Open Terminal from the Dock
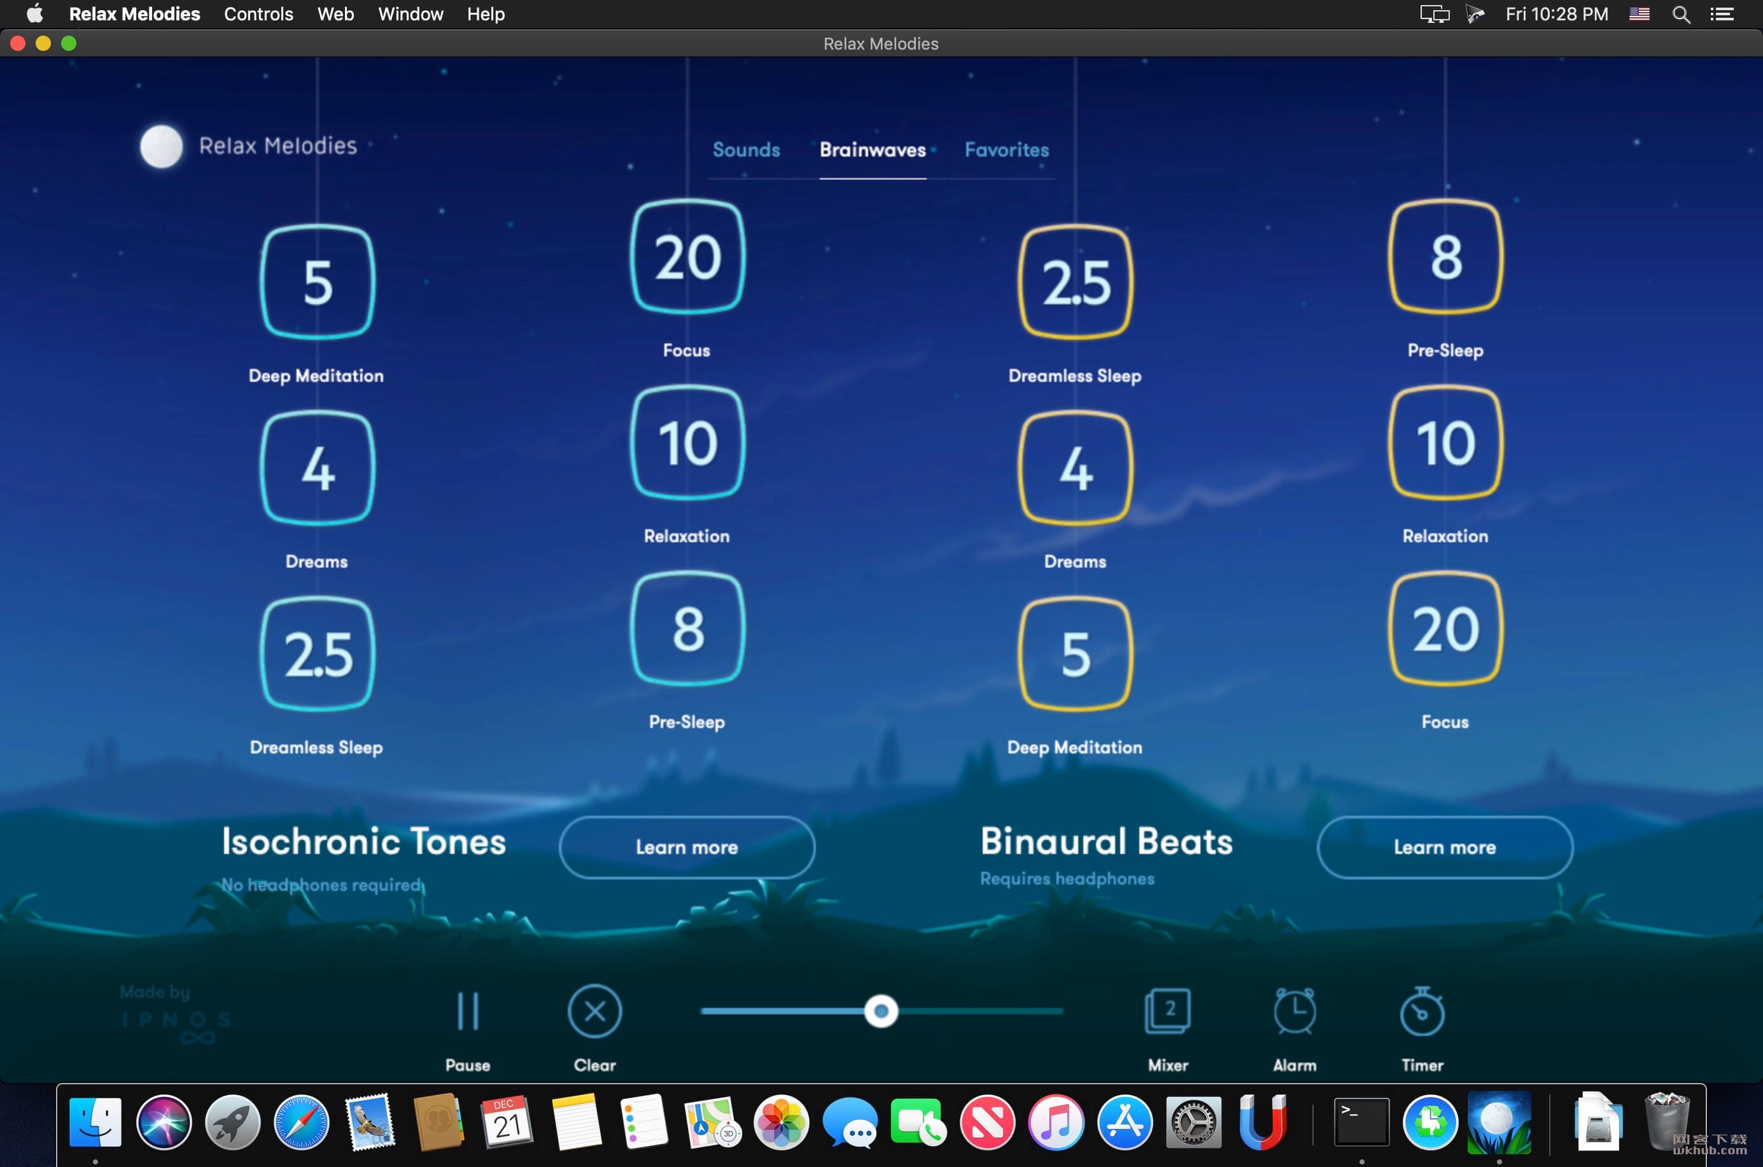Screen dimensions: 1763x1167 click(1361, 1122)
